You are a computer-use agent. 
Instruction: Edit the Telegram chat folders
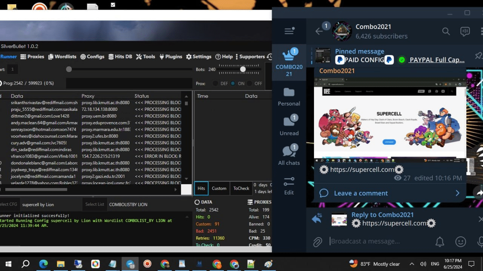[289, 185]
